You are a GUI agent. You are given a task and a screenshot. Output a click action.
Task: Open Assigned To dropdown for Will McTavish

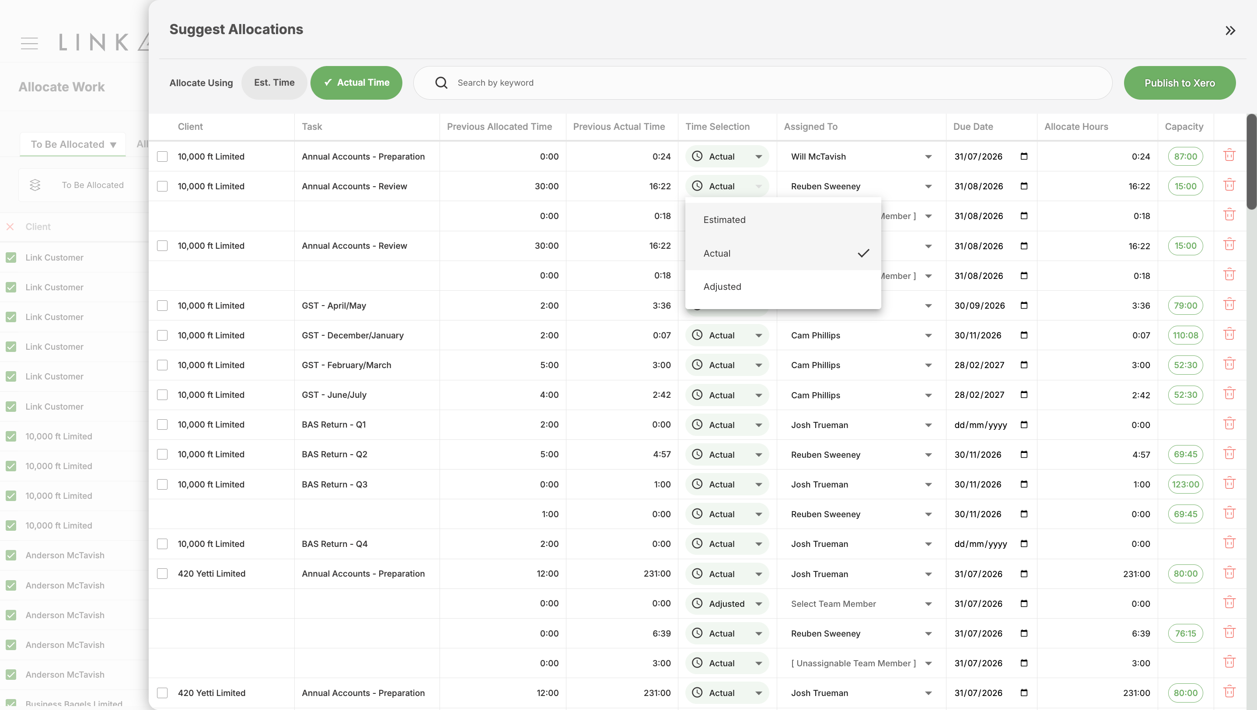point(861,157)
